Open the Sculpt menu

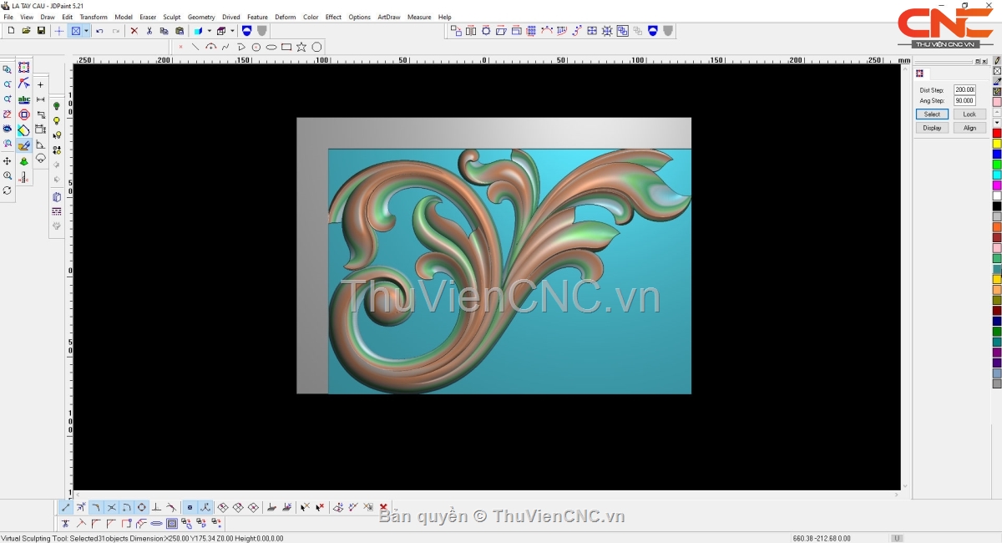pyautogui.click(x=171, y=17)
